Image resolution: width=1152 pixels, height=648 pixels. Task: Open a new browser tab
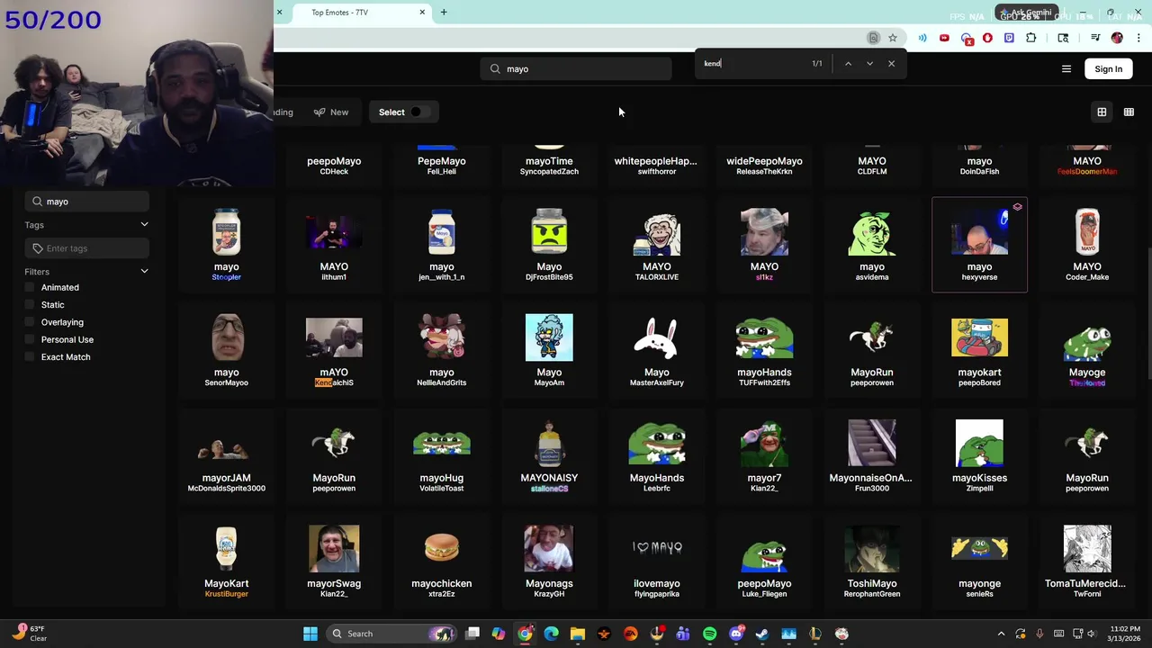click(x=444, y=13)
